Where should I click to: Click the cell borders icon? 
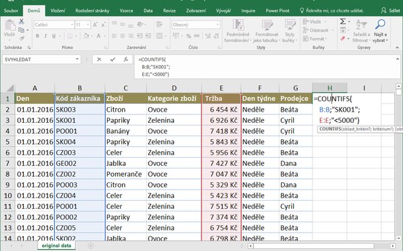point(69,36)
